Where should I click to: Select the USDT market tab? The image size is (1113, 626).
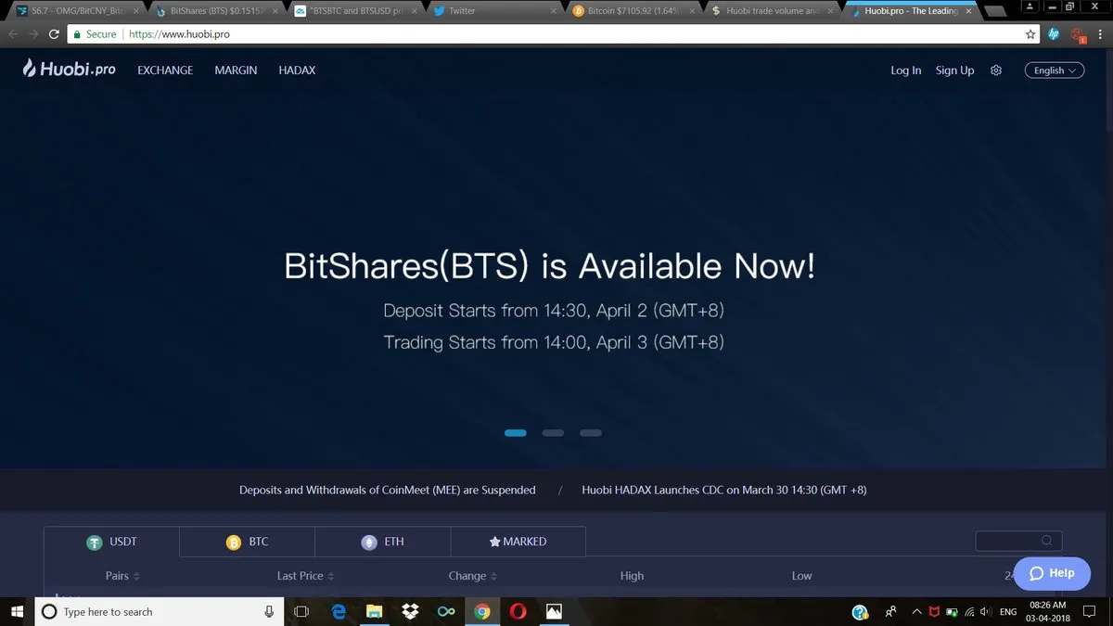click(111, 542)
